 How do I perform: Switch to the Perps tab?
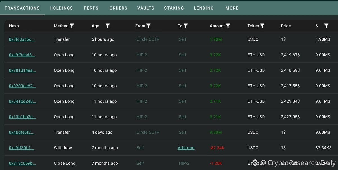tap(91, 8)
